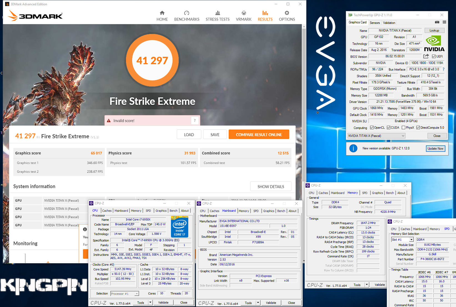Open RESULTS chart icon in 3DMark

coord(265,13)
